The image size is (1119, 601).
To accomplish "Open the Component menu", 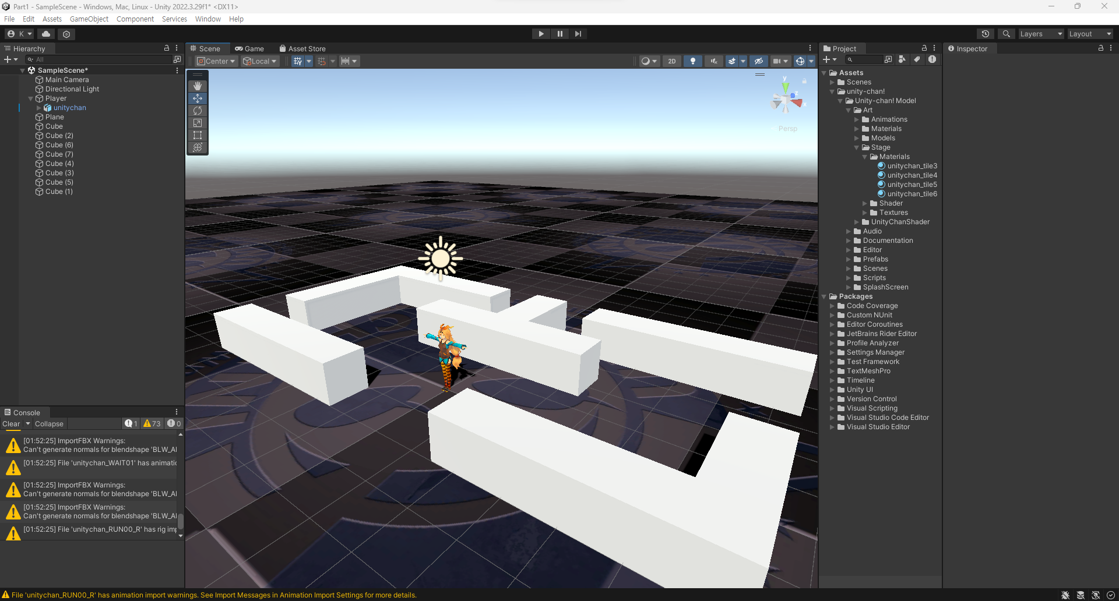I will (135, 19).
